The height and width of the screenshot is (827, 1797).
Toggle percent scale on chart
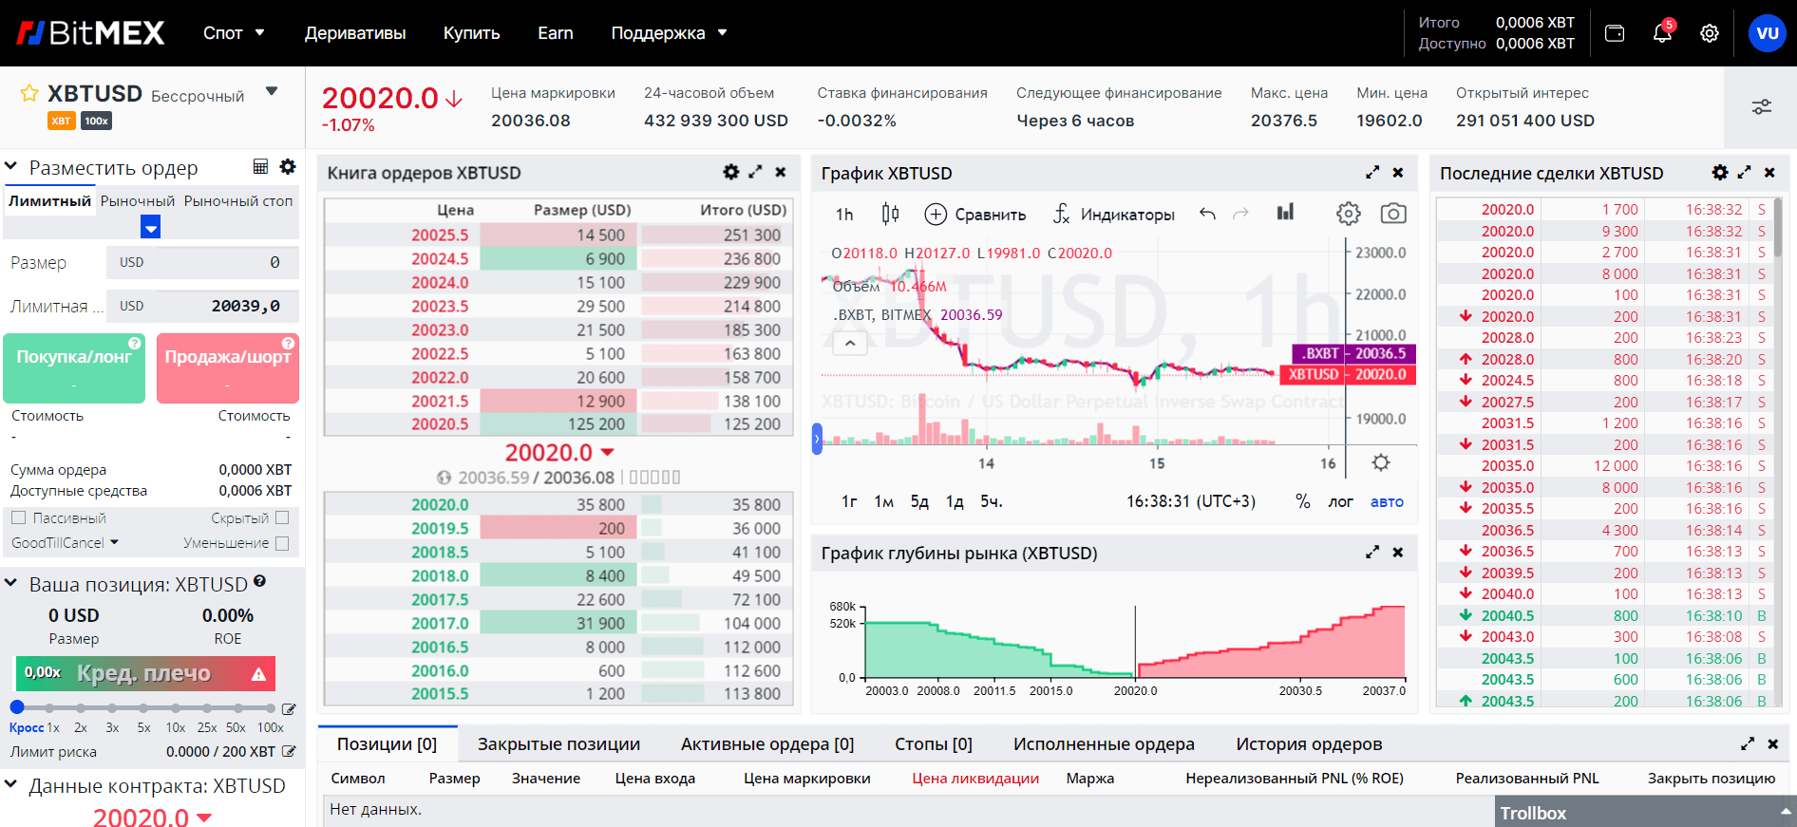[x=1303, y=501]
